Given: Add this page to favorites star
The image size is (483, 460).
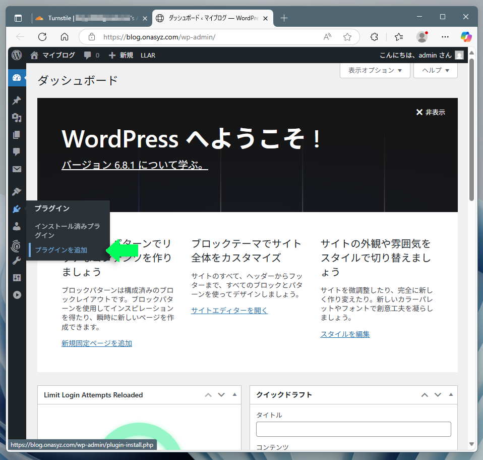Looking at the screenshot, I should pyautogui.click(x=347, y=37).
